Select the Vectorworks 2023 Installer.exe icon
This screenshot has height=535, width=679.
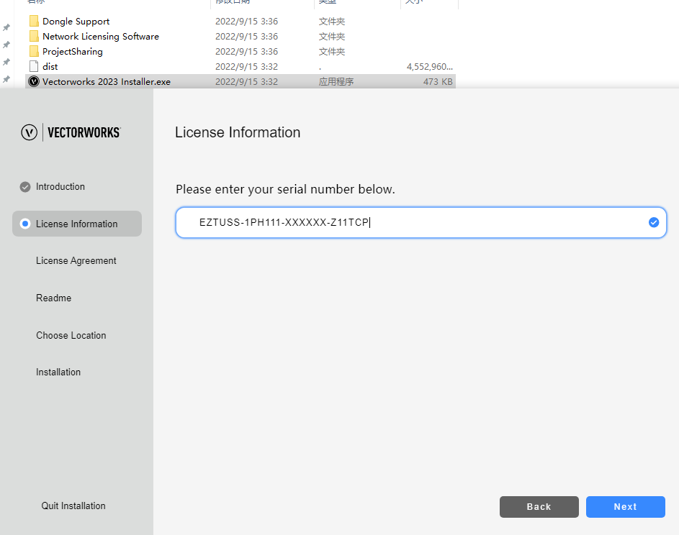[x=34, y=81]
